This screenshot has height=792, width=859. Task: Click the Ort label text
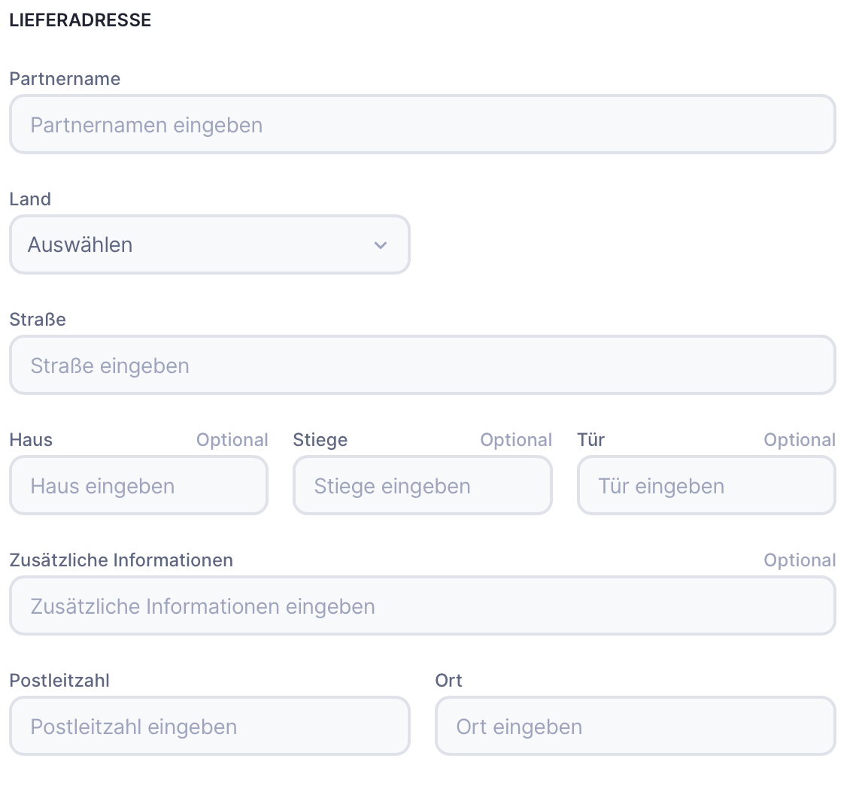click(448, 681)
